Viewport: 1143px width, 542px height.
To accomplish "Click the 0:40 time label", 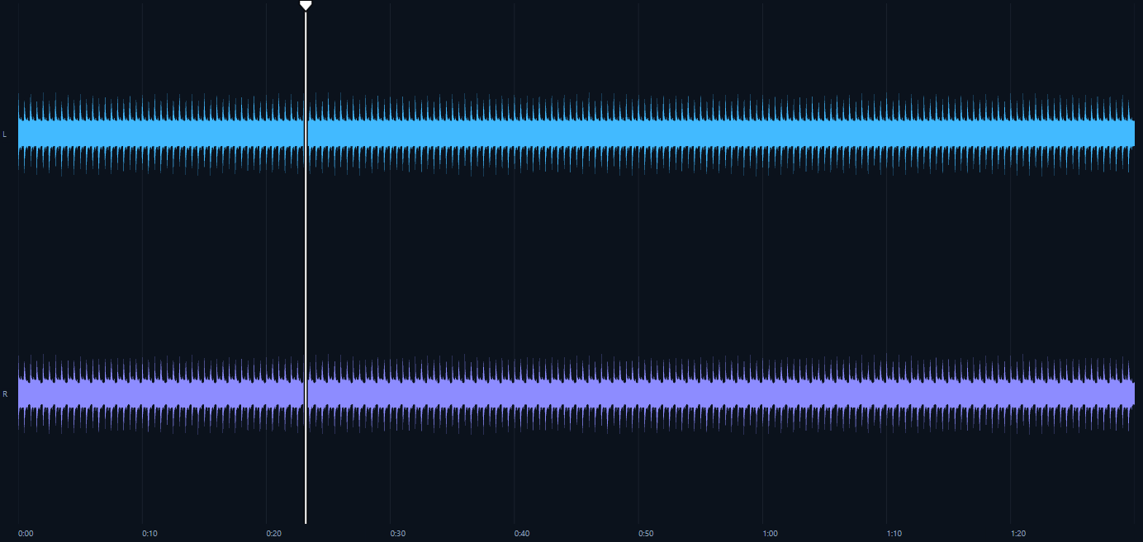I will pyautogui.click(x=522, y=534).
